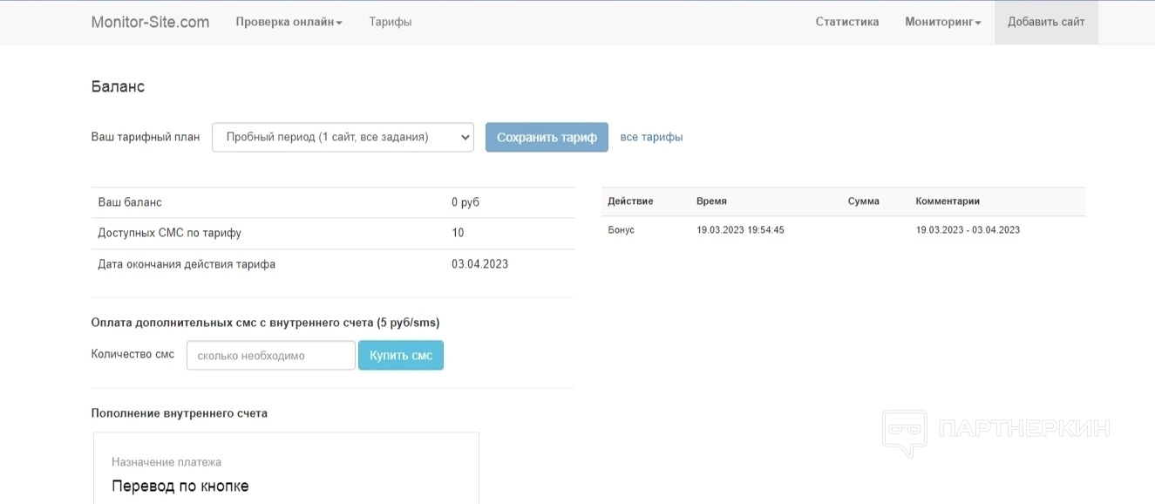Click the Время column header
1155x504 pixels.
[711, 201]
